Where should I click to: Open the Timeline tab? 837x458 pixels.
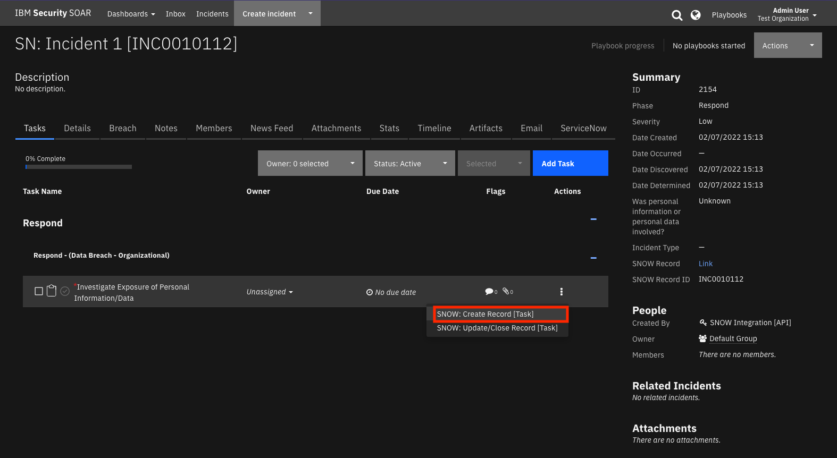[x=434, y=129]
